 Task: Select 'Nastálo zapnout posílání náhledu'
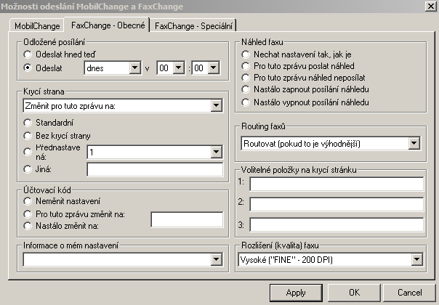pyautogui.click(x=246, y=89)
